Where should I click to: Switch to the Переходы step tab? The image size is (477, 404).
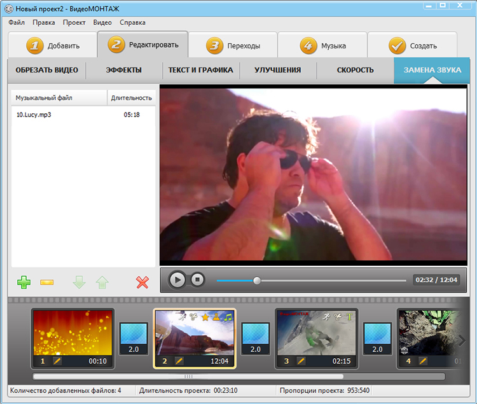233,45
